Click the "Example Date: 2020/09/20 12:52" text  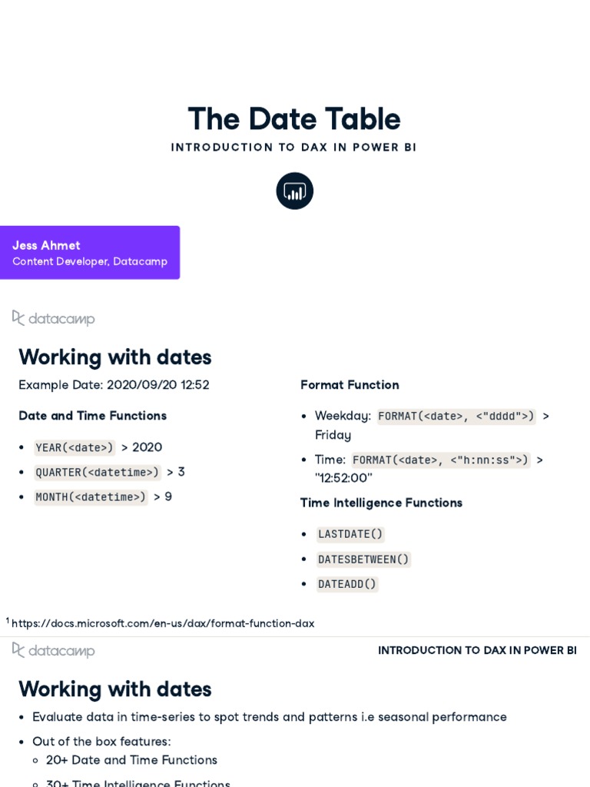click(114, 385)
